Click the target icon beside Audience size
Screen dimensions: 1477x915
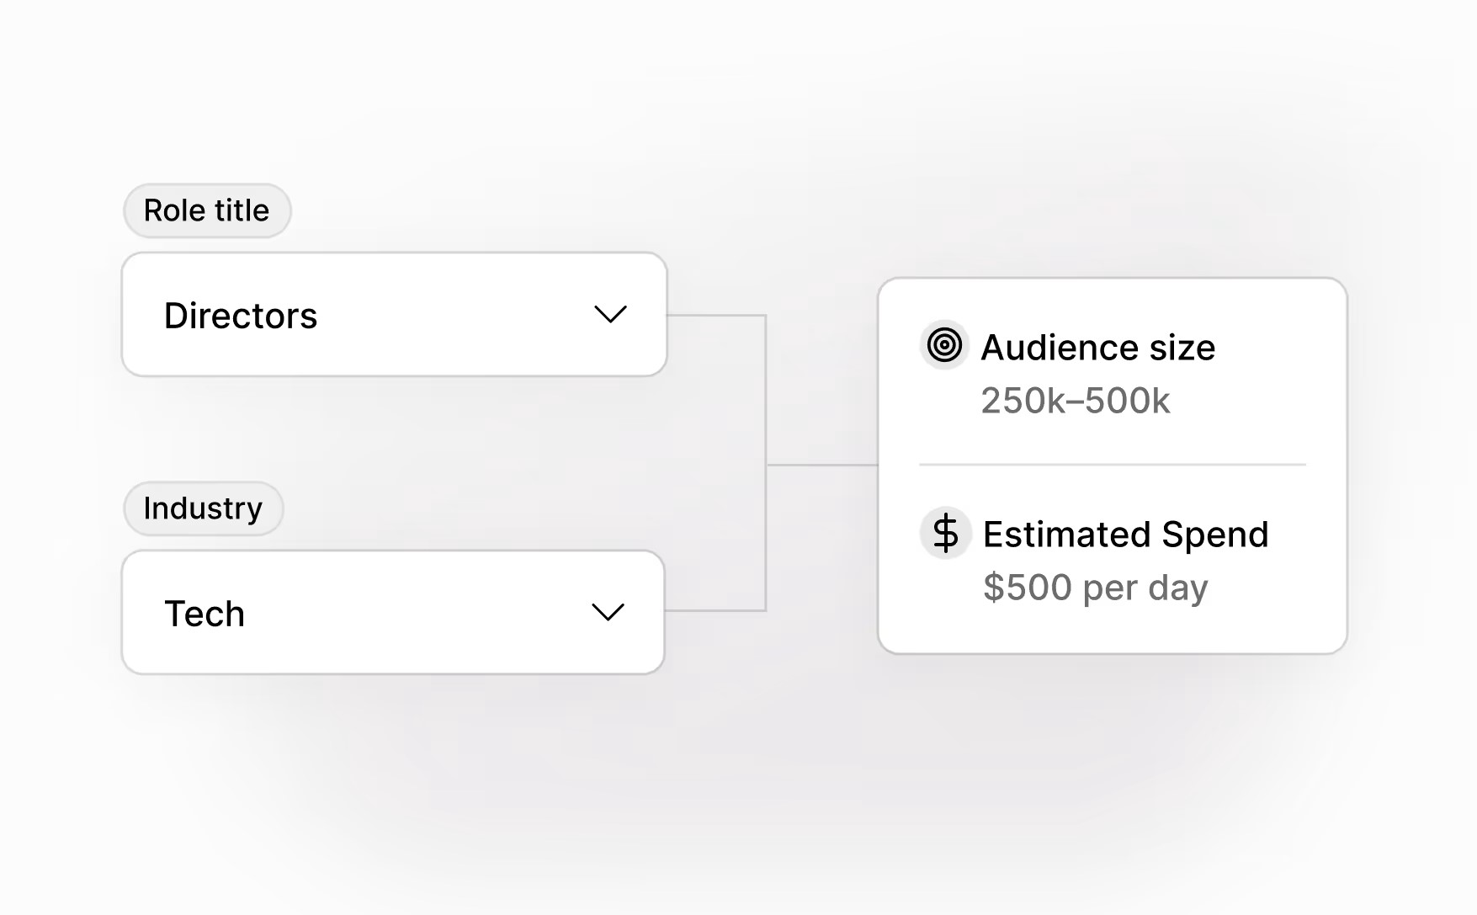coord(944,345)
